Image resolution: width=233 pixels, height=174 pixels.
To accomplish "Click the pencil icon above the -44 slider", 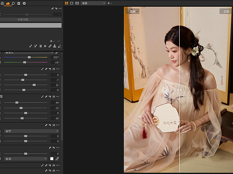I will tap(42, 97).
